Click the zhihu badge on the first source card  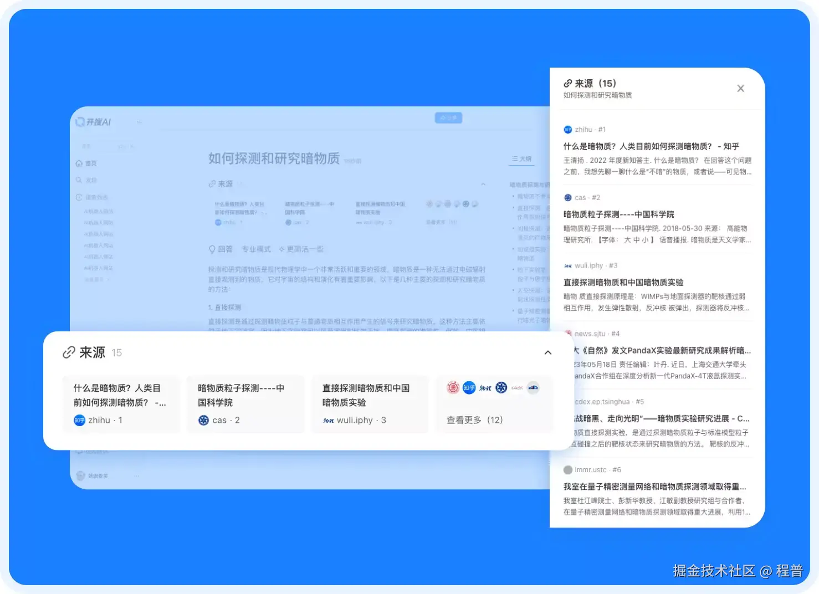(79, 421)
